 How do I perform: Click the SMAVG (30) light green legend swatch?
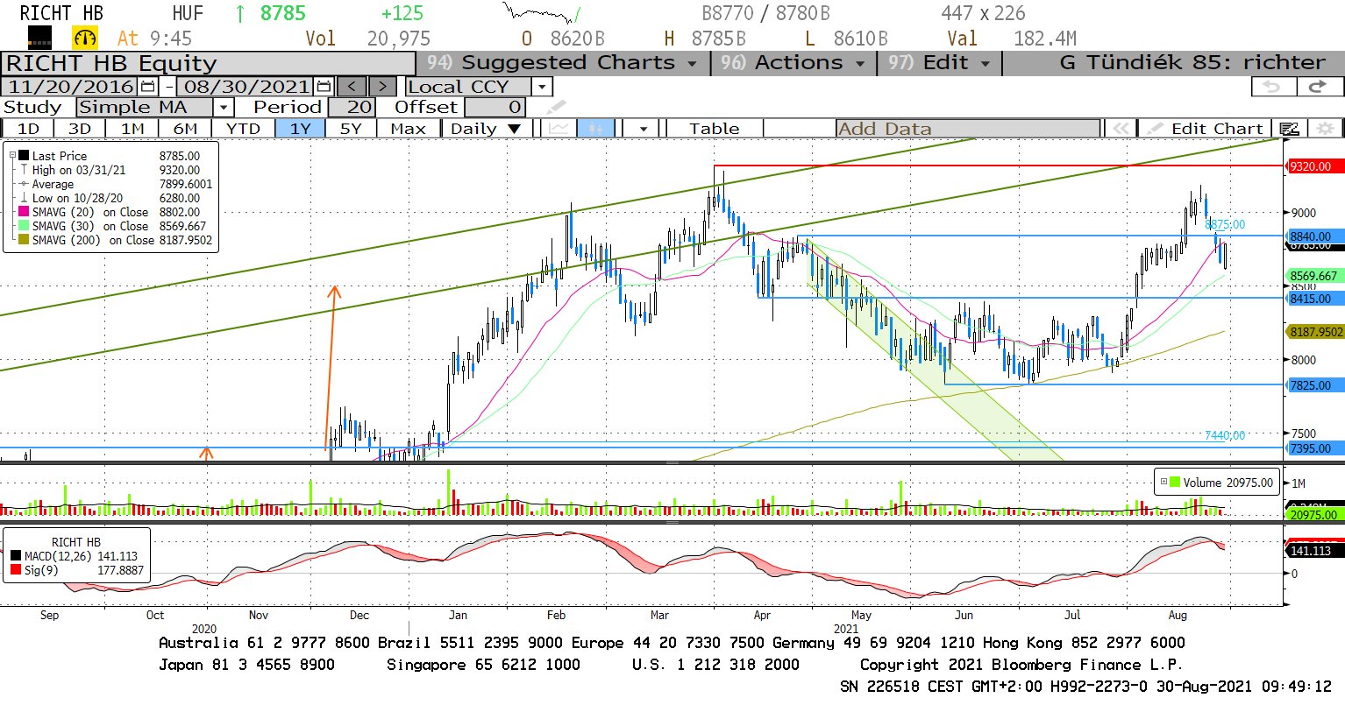coord(24,226)
